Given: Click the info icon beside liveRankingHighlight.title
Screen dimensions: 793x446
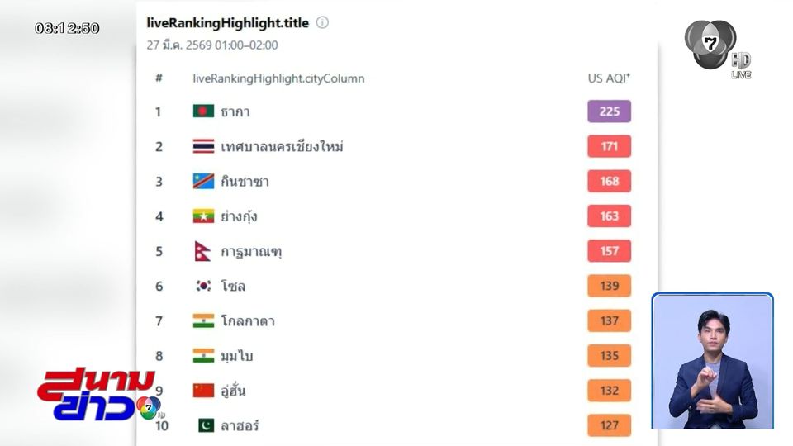Looking at the screenshot, I should [322, 23].
